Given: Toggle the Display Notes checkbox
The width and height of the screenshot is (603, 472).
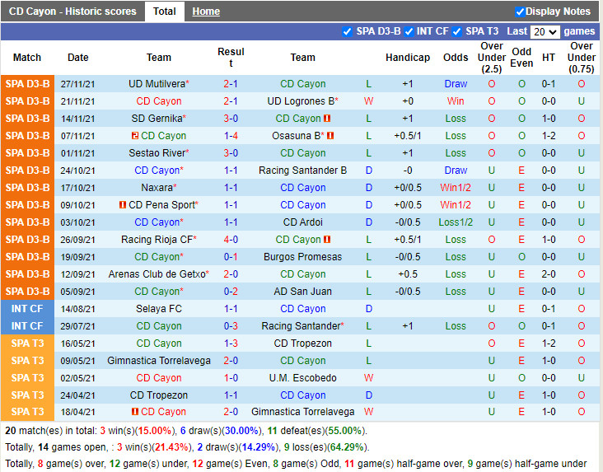Looking at the screenshot, I should click(520, 12).
